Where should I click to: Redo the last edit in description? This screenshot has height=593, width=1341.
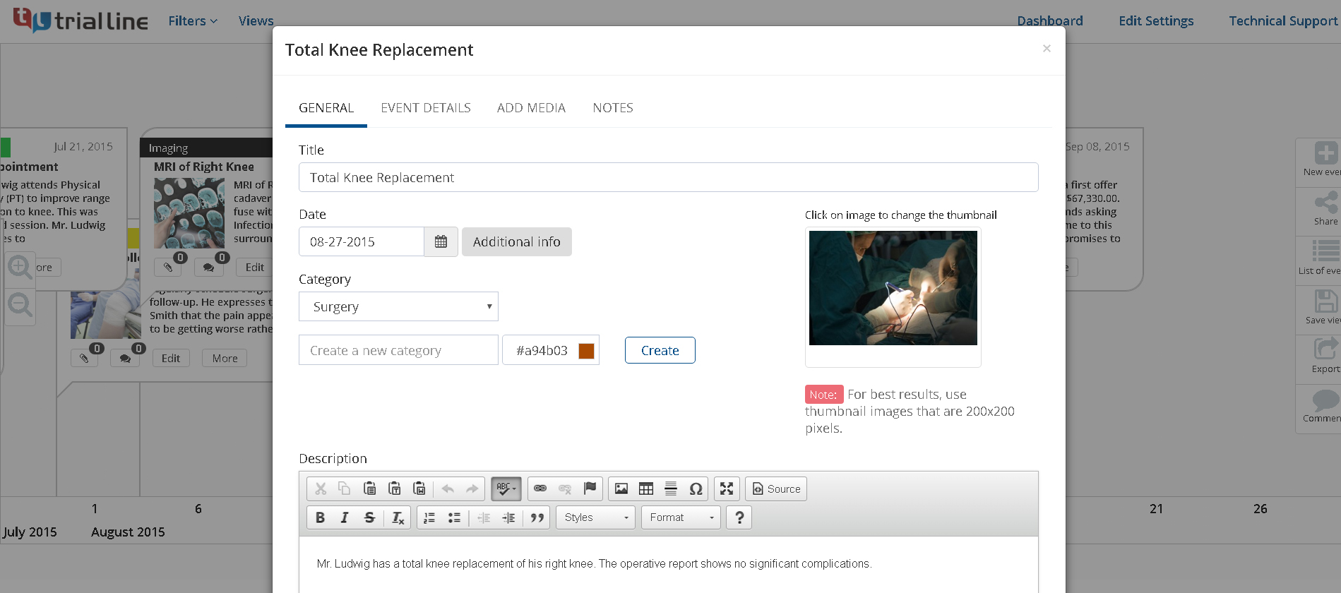pyautogui.click(x=472, y=489)
